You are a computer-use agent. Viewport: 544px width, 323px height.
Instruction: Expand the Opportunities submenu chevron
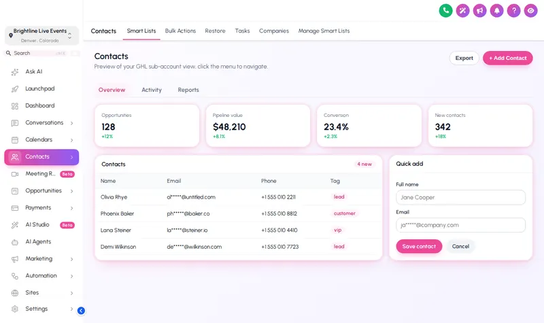point(72,191)
